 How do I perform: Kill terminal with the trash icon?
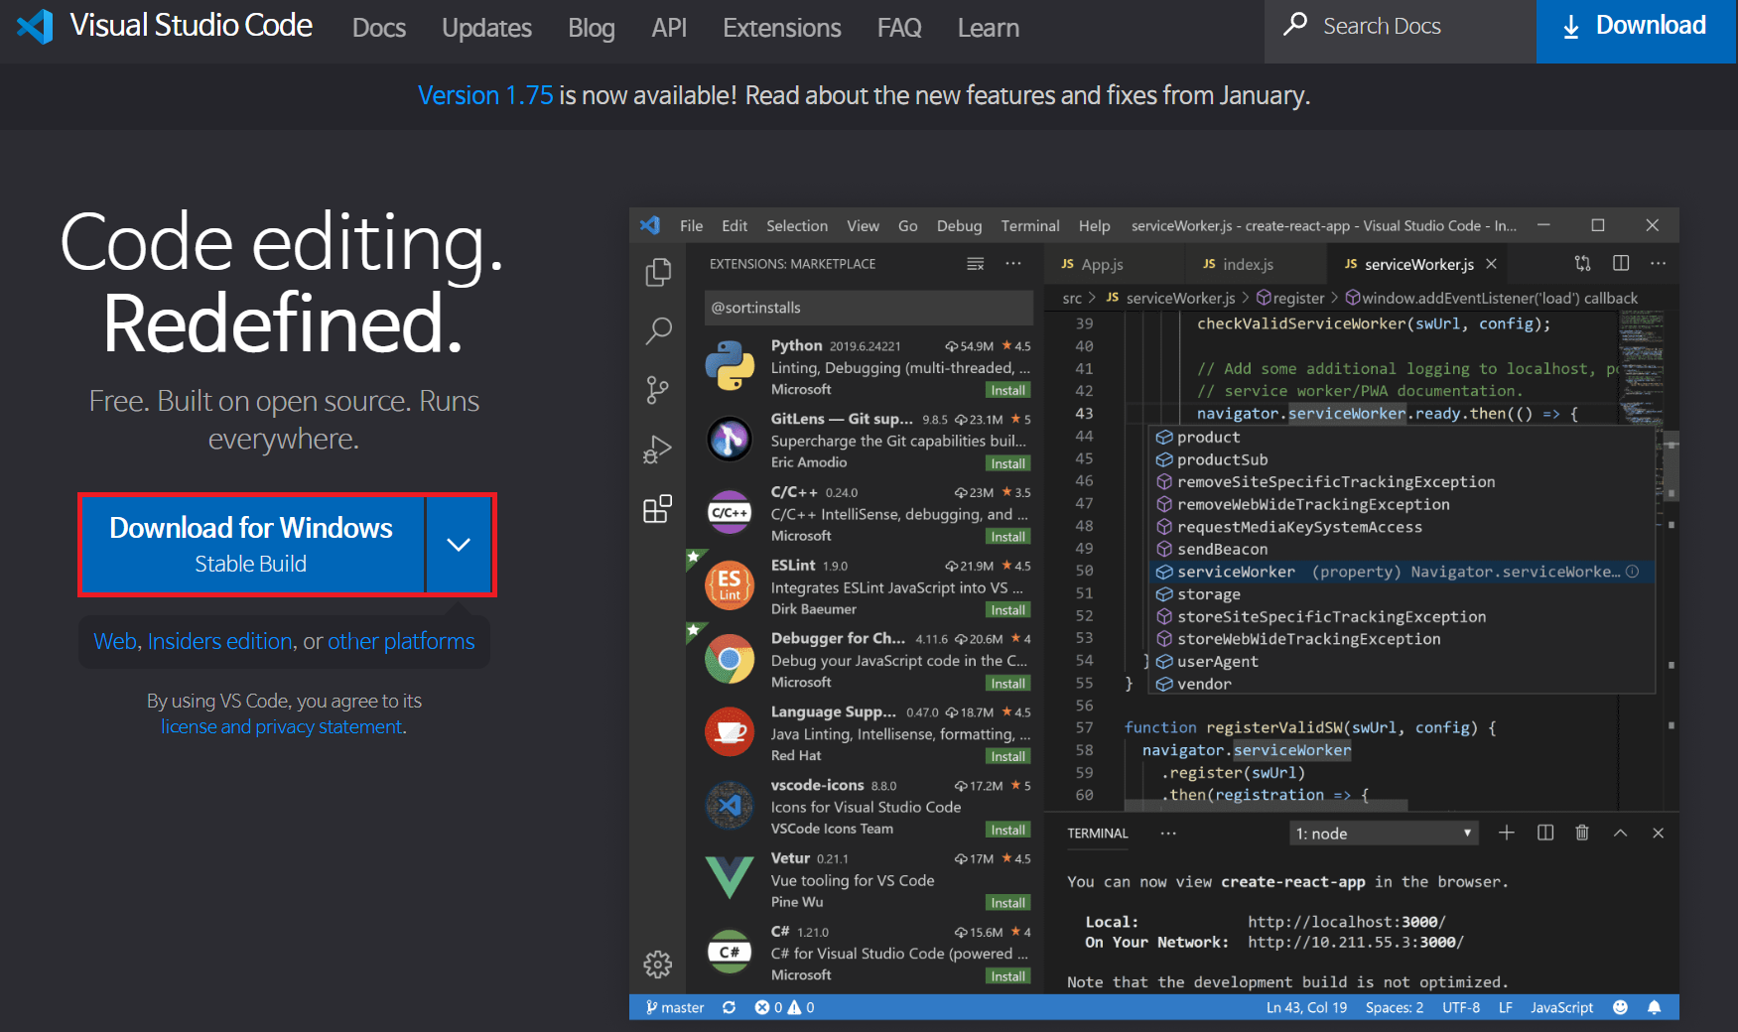[x=1582, y=833]
